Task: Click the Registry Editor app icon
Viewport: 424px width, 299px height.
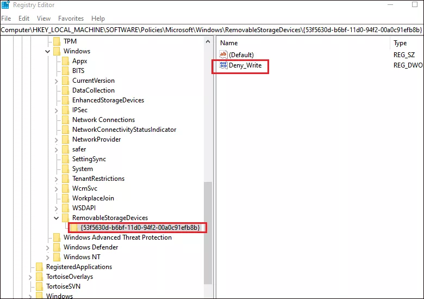Action: click(x=5, y=5)
